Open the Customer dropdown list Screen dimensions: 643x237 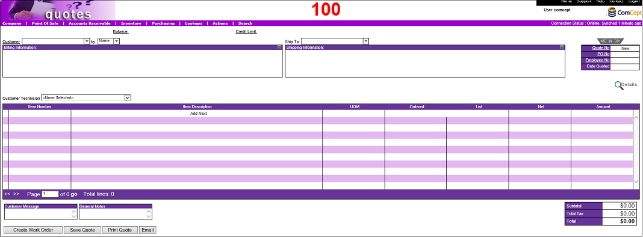pyautogui.click(x=87, y=41)
